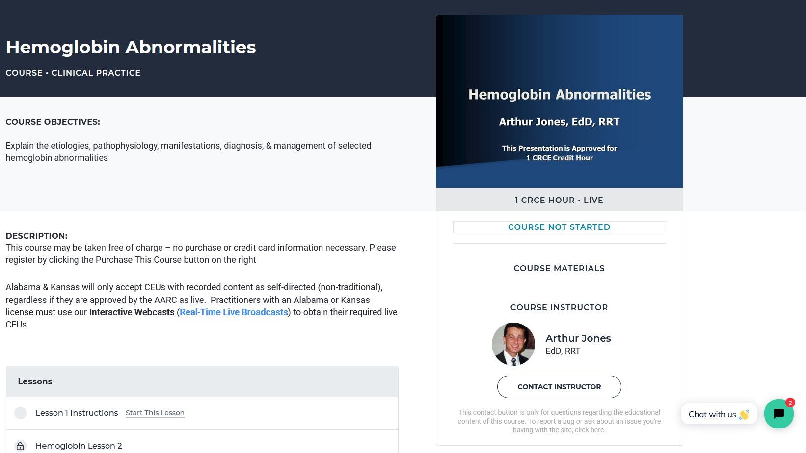Click the red chat notification badge
Screen dimensions: 806x453
(x=790, y=403)
